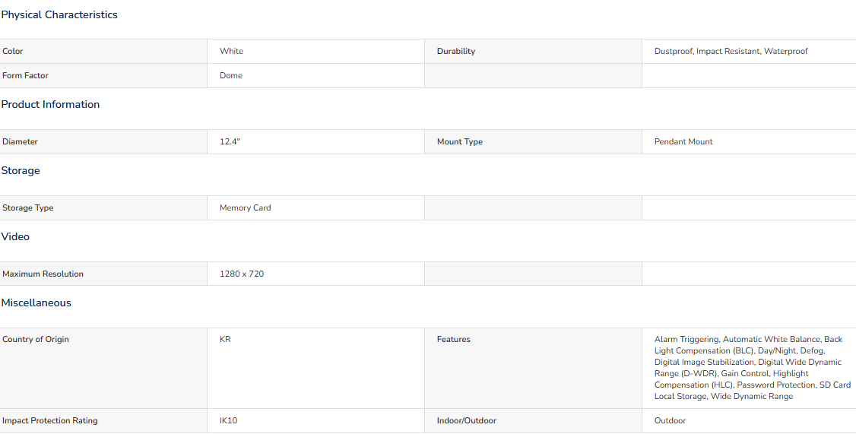Click the Dome form factor value
Image resolution: width=856 pixels, height=434 pixels.
point(231,75)
